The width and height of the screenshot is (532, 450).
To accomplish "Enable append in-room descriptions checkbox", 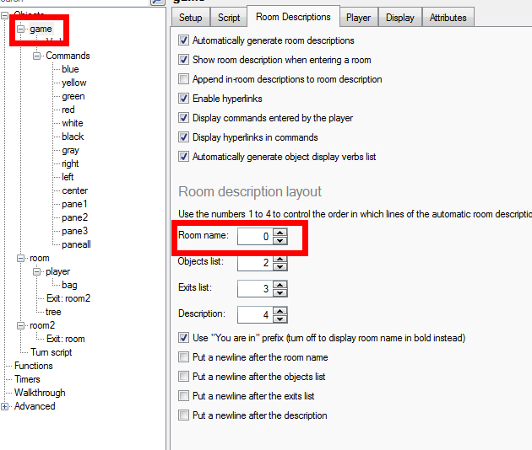I will click(184, 79).
